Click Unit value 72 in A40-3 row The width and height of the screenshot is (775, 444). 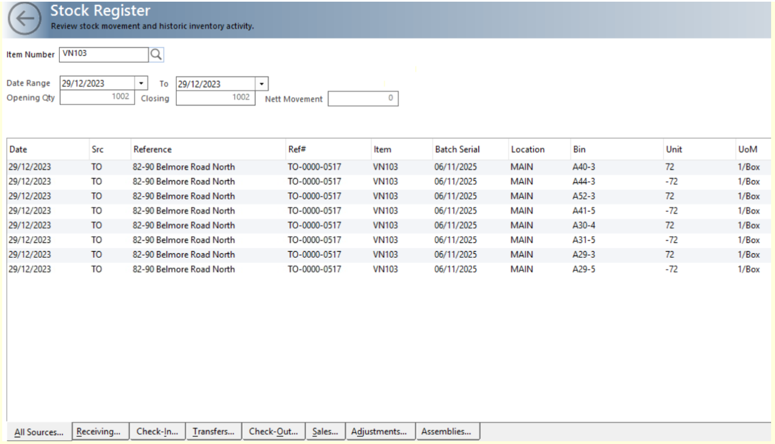coord(670,167)
